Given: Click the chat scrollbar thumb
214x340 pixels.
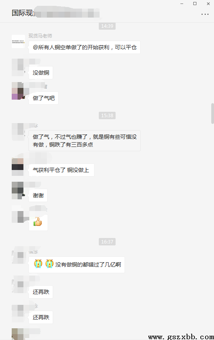Looking at the screenshot, I should (x=212, y=114).
